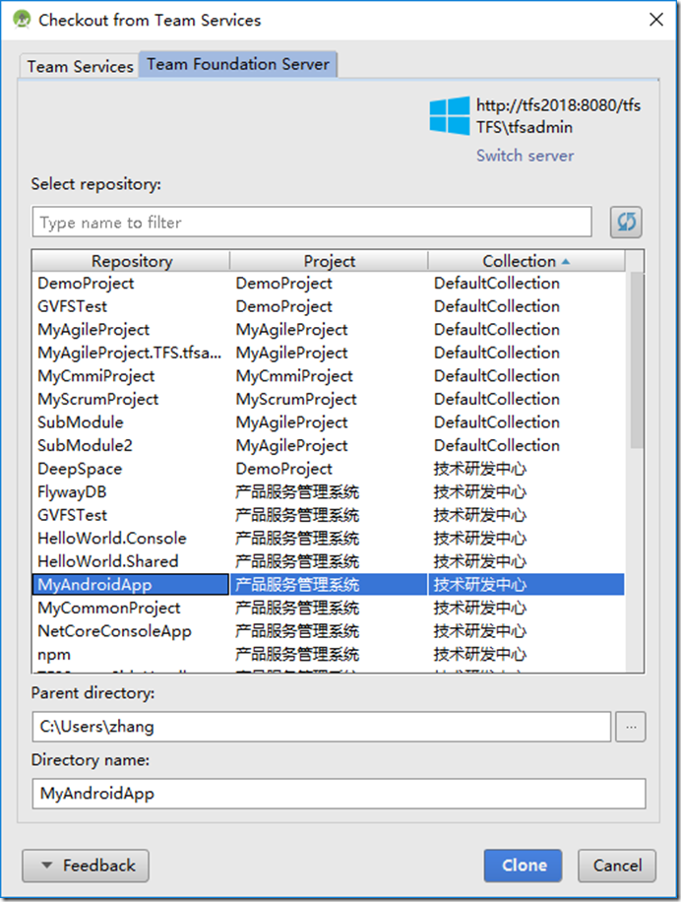The image size is (681, 902).
Task: Select the SubModule repository row
Action: click(x=329, y=422)
